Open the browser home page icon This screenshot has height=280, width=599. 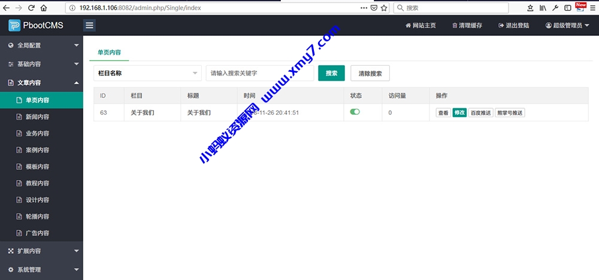[44, 8]
